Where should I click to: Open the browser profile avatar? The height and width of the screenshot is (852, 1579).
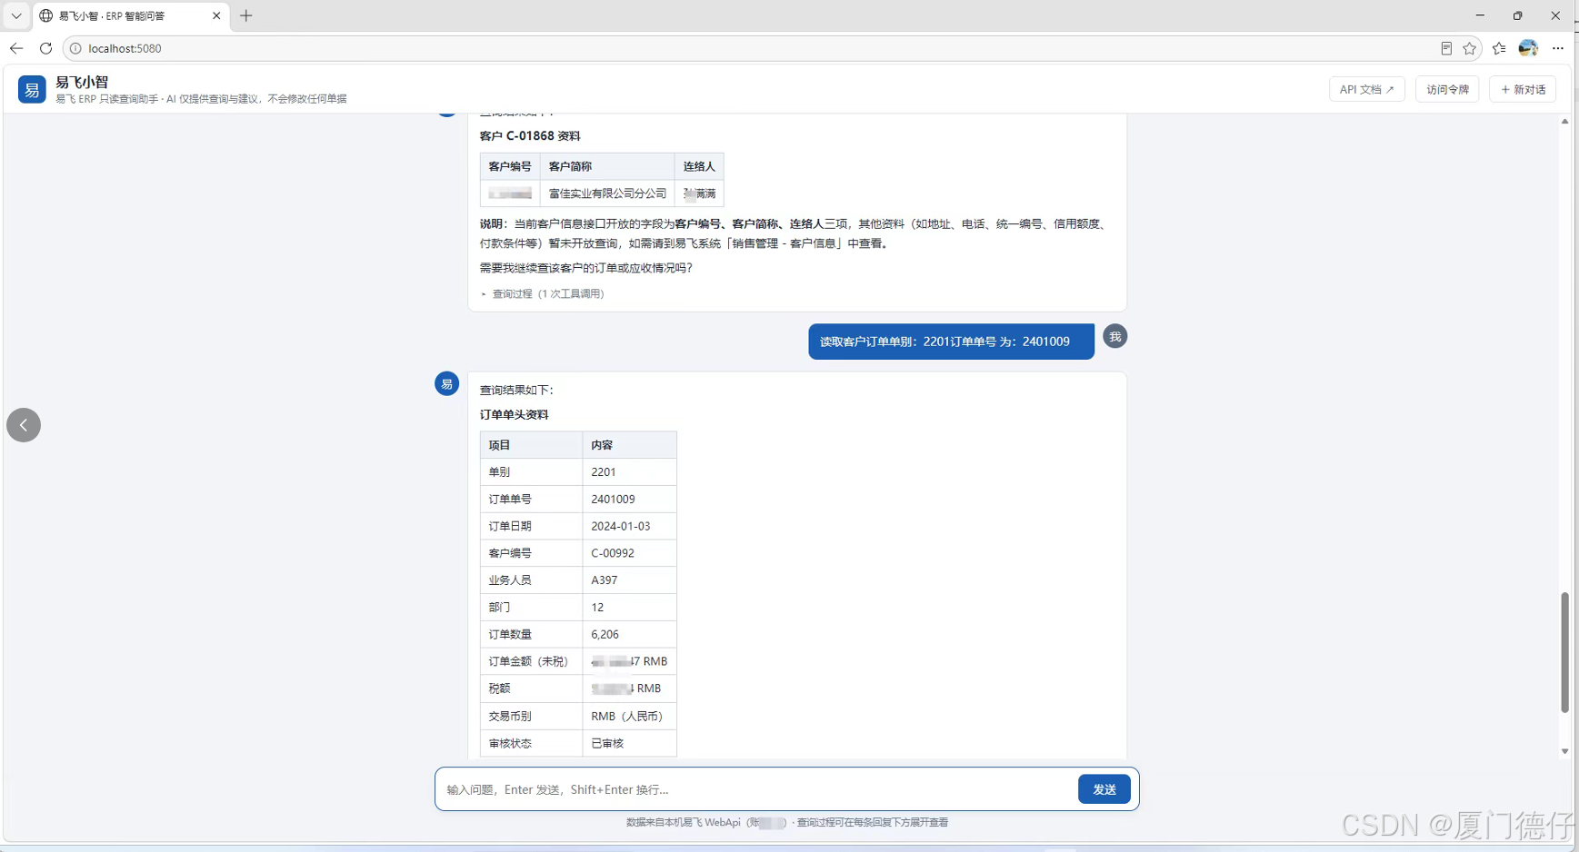(1528, 48)
